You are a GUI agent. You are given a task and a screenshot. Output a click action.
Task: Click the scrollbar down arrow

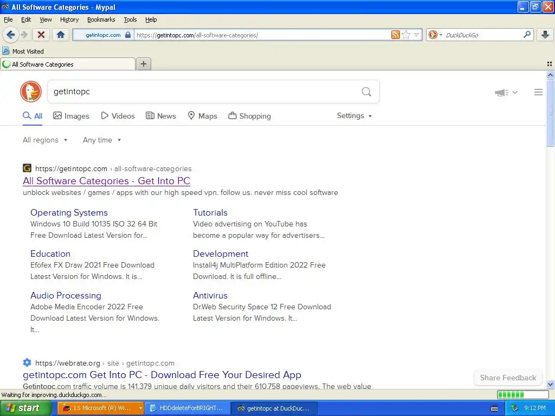coord(550,385)
